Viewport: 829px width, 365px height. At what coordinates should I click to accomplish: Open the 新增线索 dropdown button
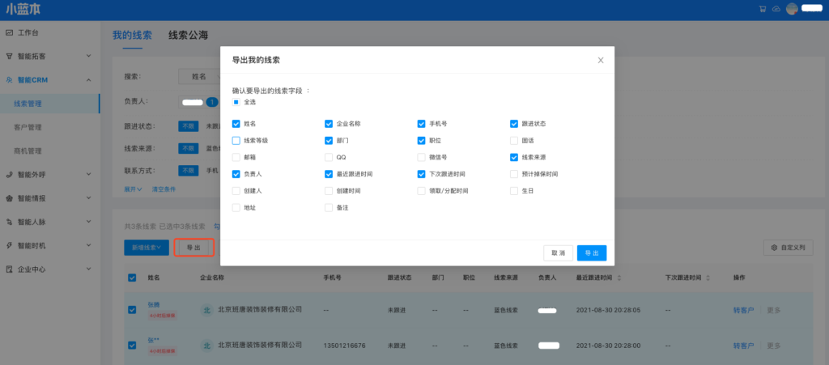(147, 248)
